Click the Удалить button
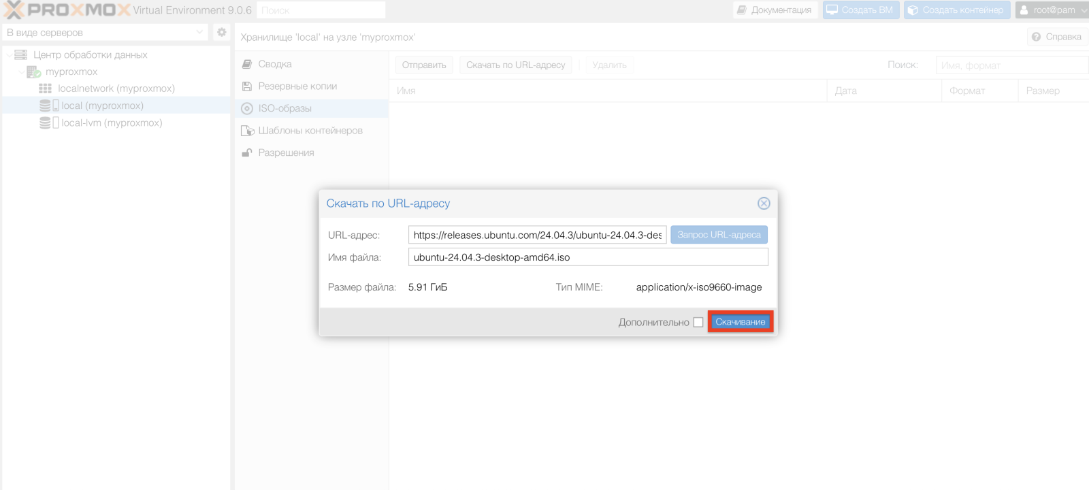Screen dimensions: 1089x490 tap(609, 65)
